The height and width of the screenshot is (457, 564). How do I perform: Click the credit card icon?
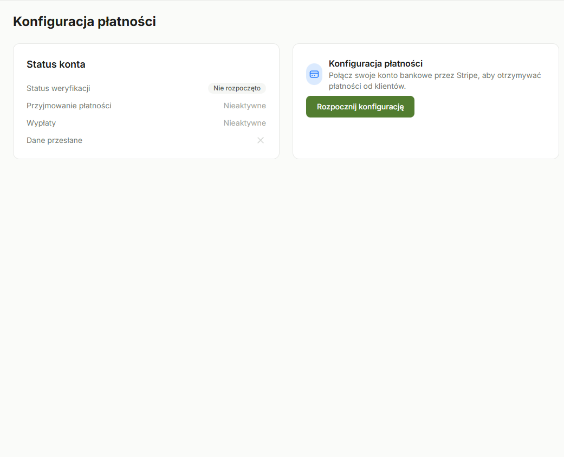[314, 74]
